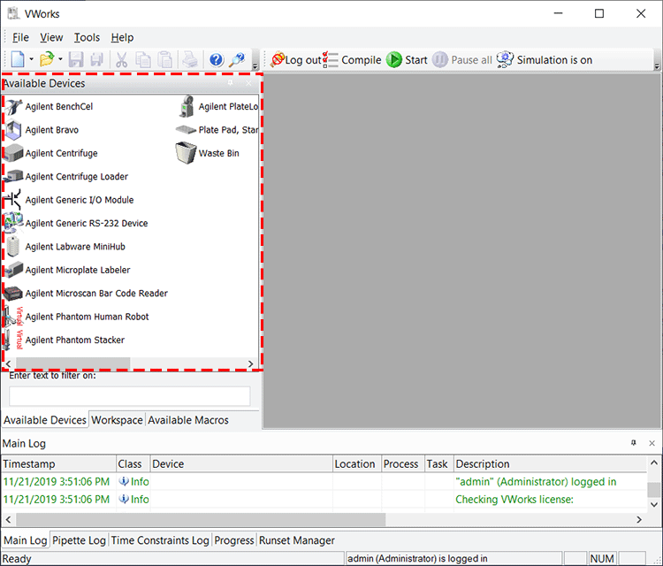Switch to the Available Devices tab

pyautogui.click(x=45, y=420)
